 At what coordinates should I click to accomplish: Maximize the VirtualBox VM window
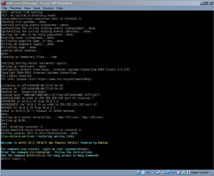(x=206, y=3)
